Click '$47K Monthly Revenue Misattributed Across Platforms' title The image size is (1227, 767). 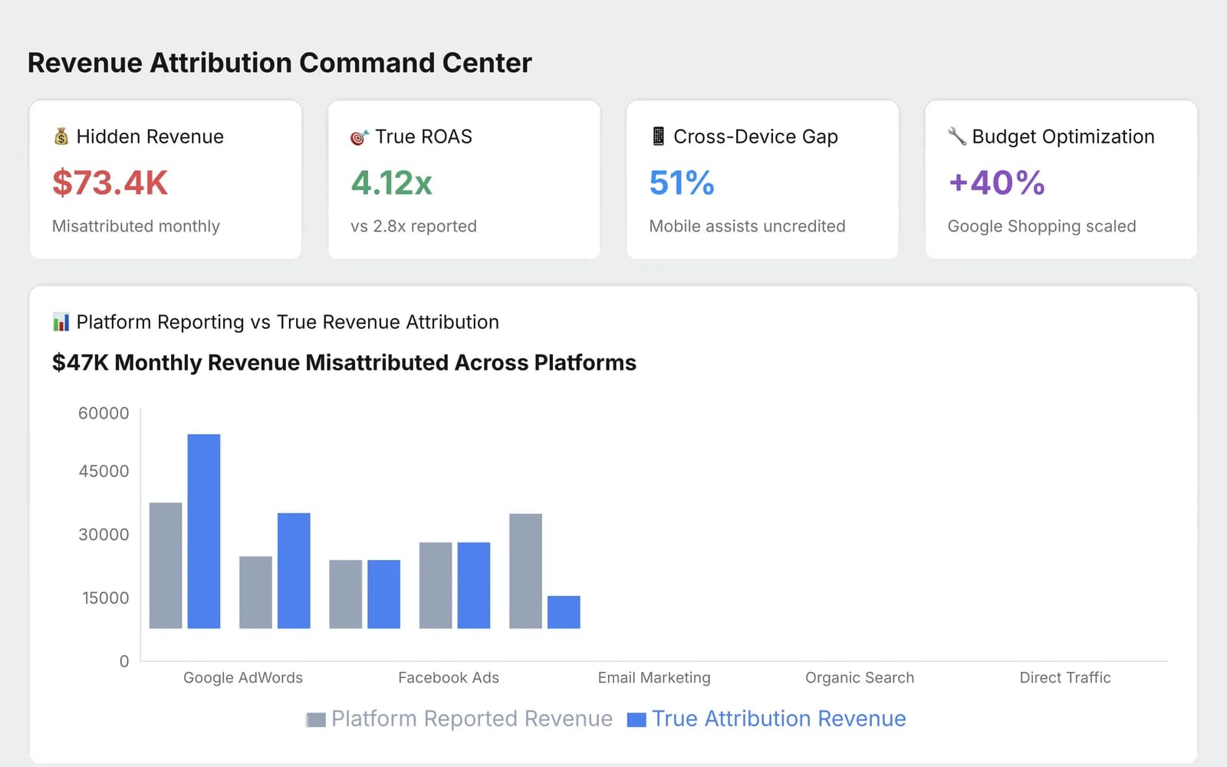(x=344, y=363)
